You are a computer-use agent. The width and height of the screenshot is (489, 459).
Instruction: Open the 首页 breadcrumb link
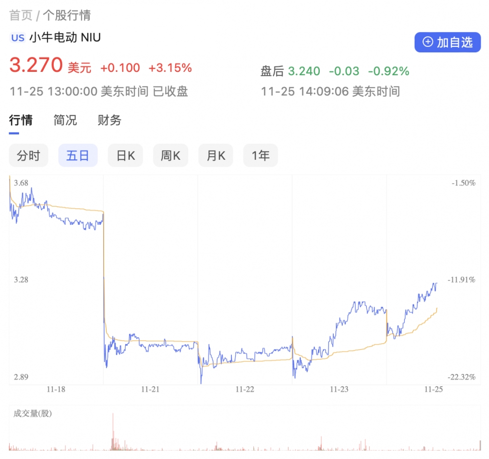pyautogui.click(x=21, y=16)
